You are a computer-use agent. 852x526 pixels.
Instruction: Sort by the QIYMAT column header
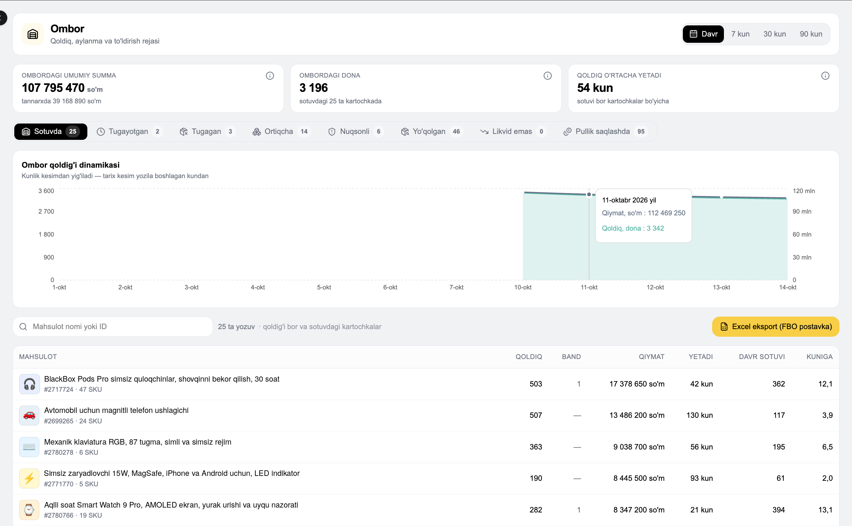pyautogui.click(x=652, y=357)
